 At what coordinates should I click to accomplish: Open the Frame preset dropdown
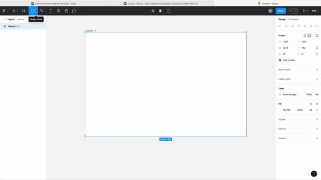click(x=283, y=35)
